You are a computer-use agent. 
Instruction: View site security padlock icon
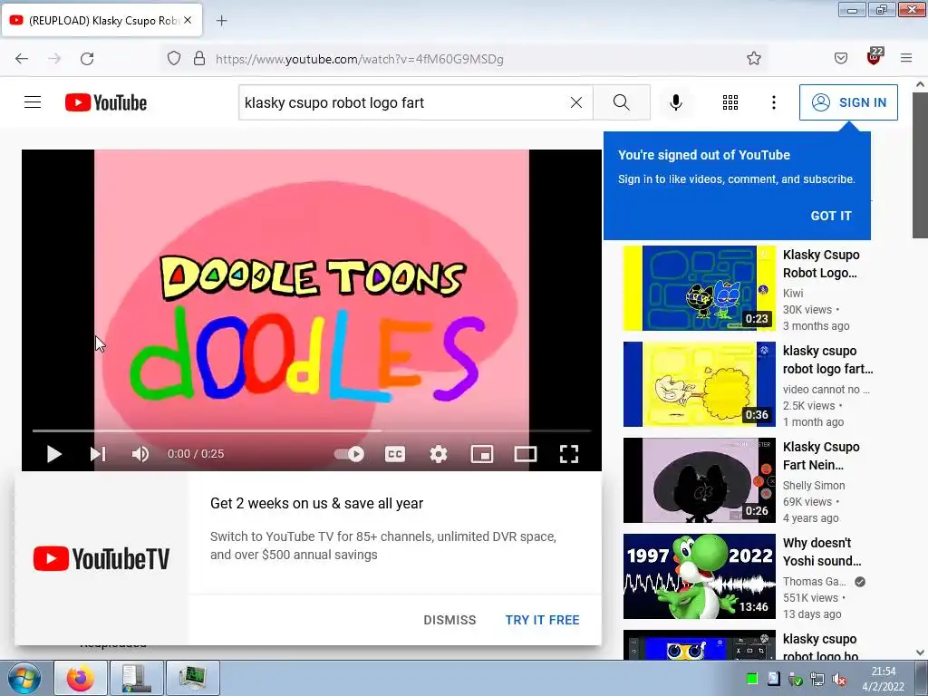(x=199, y=59)
